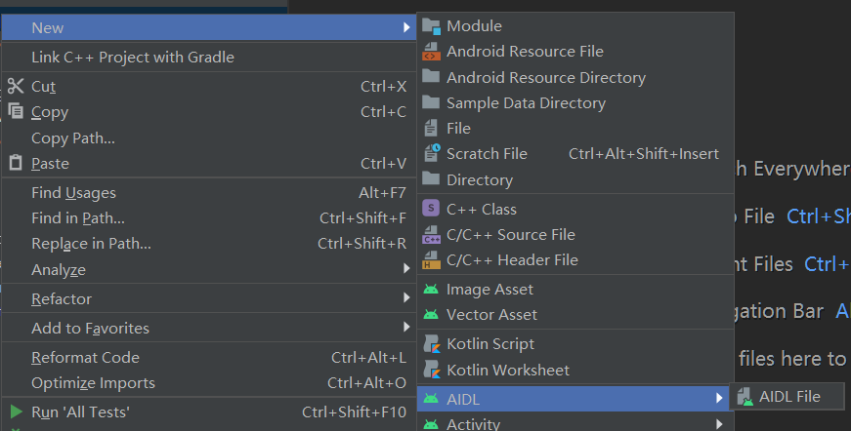Click the Android Resource Directory folder icon
The height and width of the screenshot is (431, 851).
point(431,76)
